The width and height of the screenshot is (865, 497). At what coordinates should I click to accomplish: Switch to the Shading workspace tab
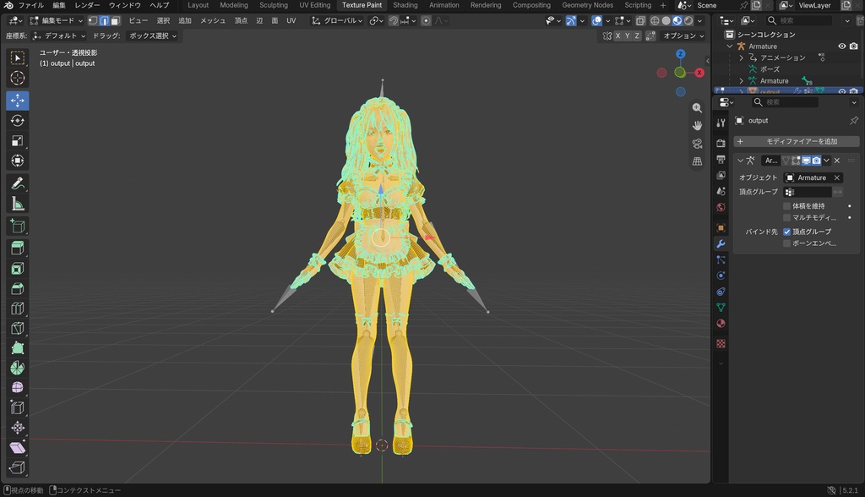click(405, 5)
